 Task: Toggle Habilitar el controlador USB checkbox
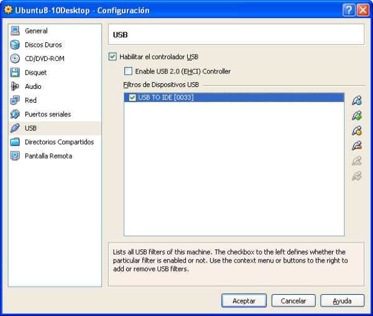tap(113, 57)
